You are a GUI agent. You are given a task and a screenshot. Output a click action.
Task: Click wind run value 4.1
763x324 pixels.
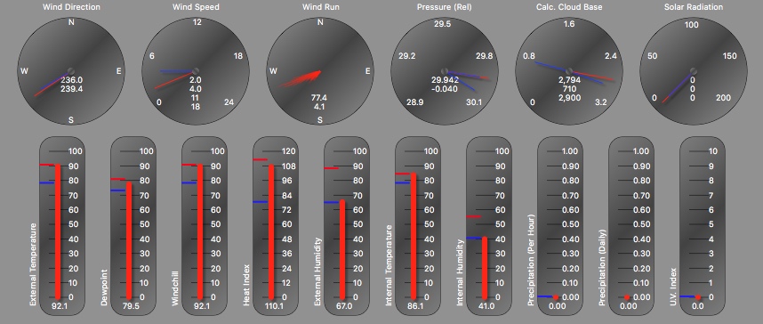319,107
